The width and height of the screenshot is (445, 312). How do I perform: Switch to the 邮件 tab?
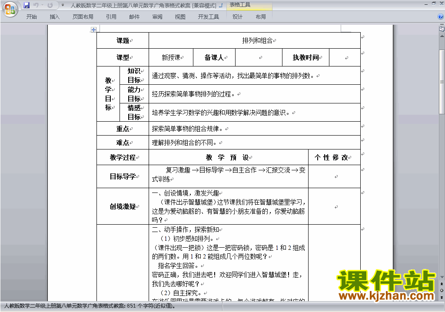click(x=134, y=17)
